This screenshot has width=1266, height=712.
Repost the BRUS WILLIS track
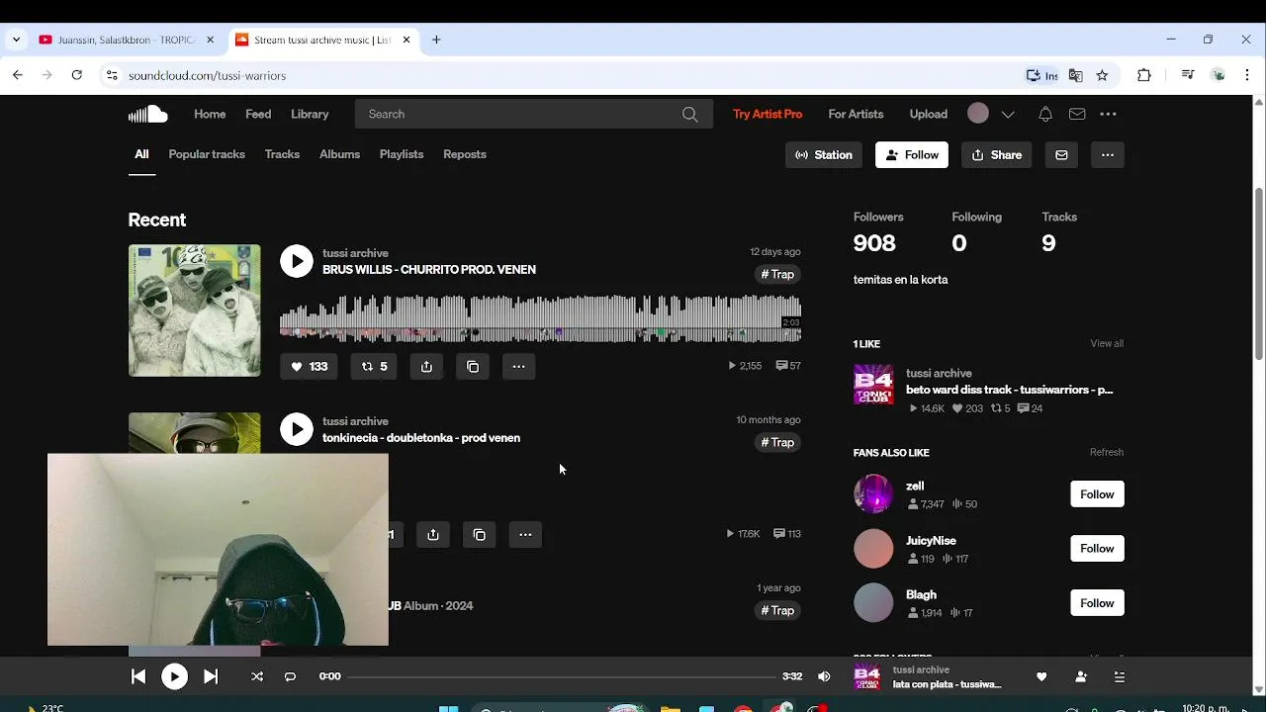(x=374, y=366)
